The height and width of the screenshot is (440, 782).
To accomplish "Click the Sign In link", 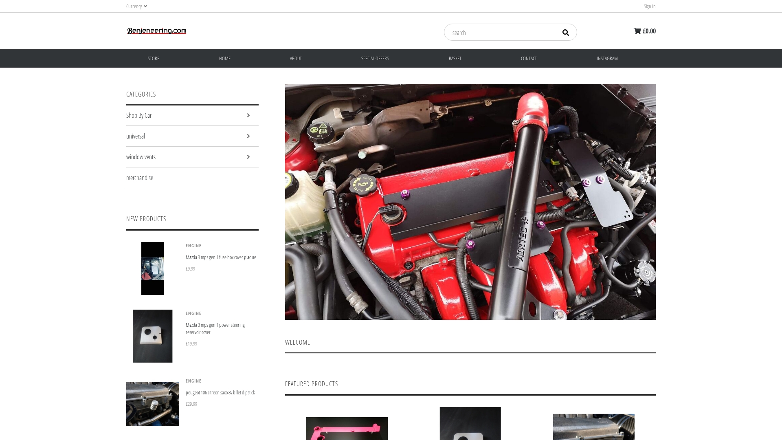I will point(649,6).
